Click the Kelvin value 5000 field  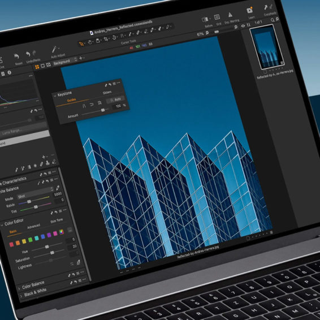click(58, 194)
